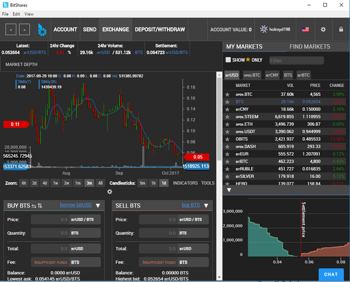Sort markets by CHANGE column
350x282 pixels.
point(337,85)
